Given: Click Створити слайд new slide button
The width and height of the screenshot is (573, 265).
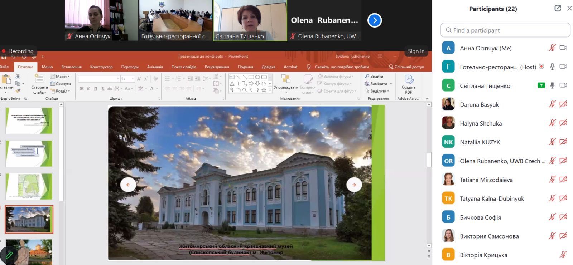Looking at the screenshot, I should (39, 84).
